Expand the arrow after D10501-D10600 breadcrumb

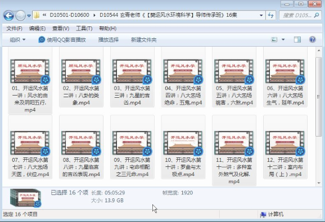pos(94,15)
